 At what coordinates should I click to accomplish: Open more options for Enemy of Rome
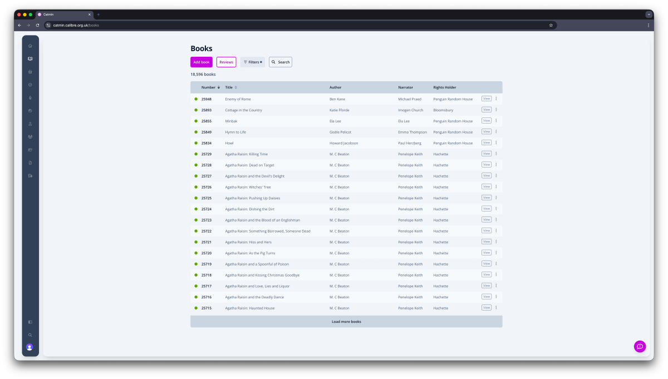pos(496,99)
